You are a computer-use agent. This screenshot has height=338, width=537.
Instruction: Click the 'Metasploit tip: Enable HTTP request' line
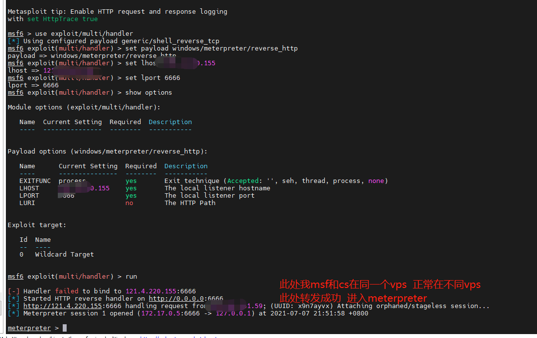coord(118,12)
